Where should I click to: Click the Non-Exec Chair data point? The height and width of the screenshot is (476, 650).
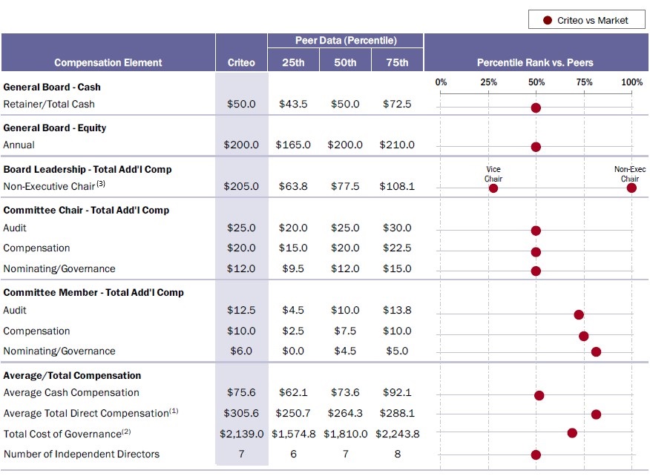point(631,188)
